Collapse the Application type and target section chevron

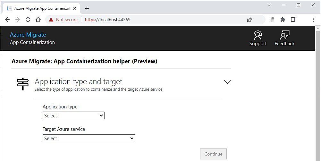tap(227, 82)
